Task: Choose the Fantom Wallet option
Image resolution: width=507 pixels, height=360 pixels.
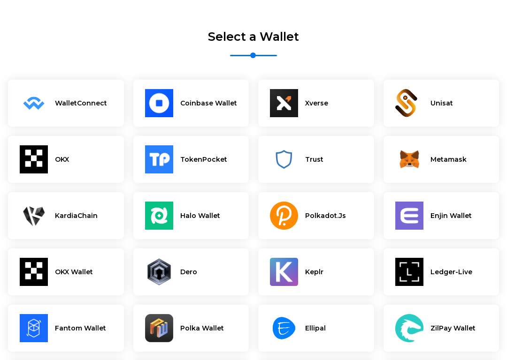Action: [66, 328]
